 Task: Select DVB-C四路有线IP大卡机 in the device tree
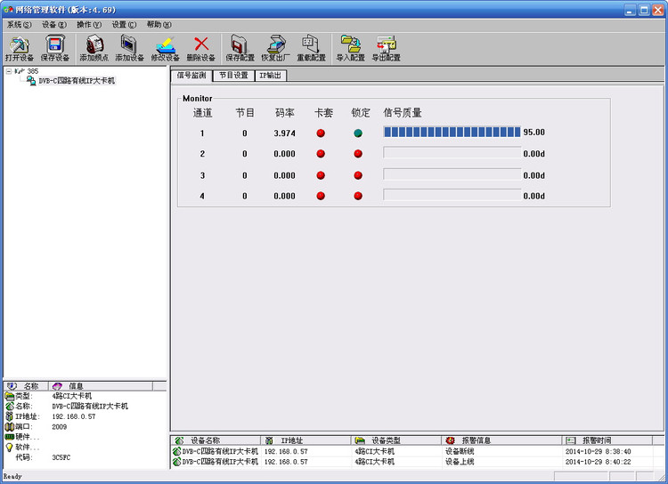point(77,80)
